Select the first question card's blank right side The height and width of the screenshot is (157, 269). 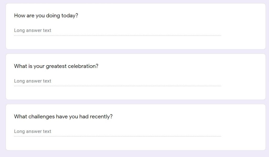point(243,26)
